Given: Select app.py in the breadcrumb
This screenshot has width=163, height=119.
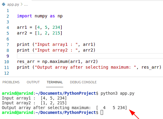Looking at the screenshot, I should pyautogui.click(x=13, y=4).
